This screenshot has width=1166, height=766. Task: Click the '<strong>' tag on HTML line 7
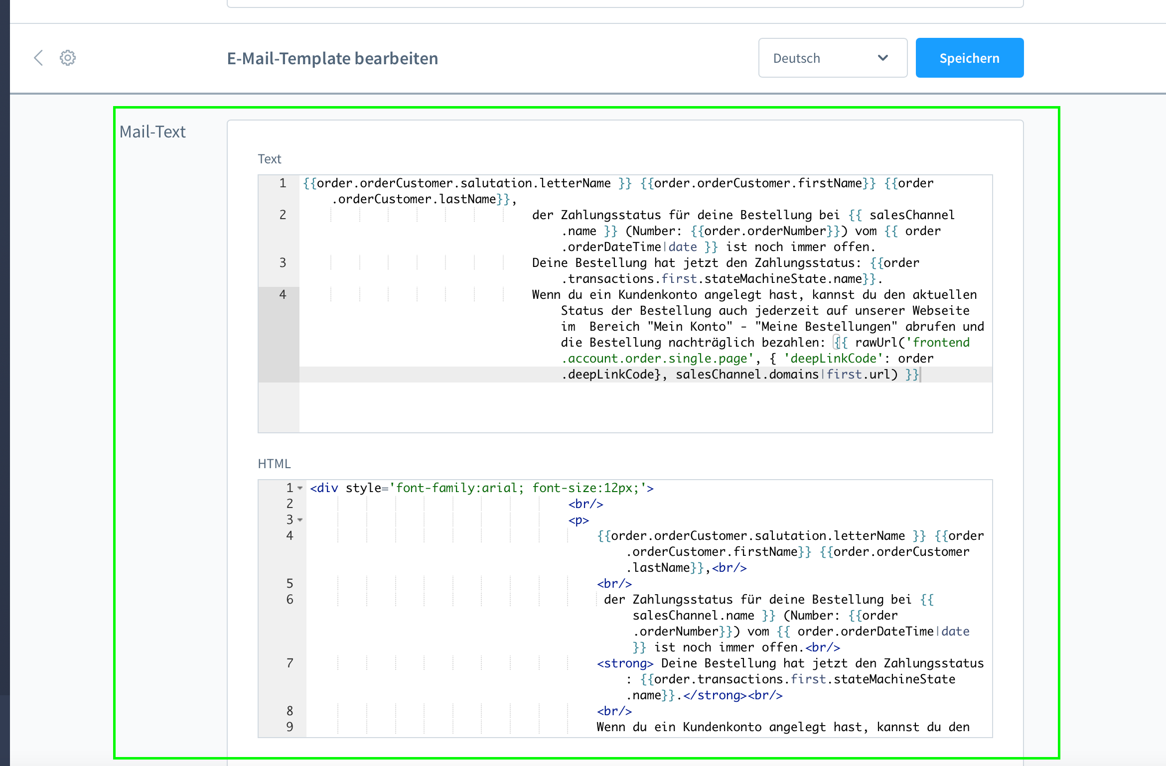tap(625, 663)
